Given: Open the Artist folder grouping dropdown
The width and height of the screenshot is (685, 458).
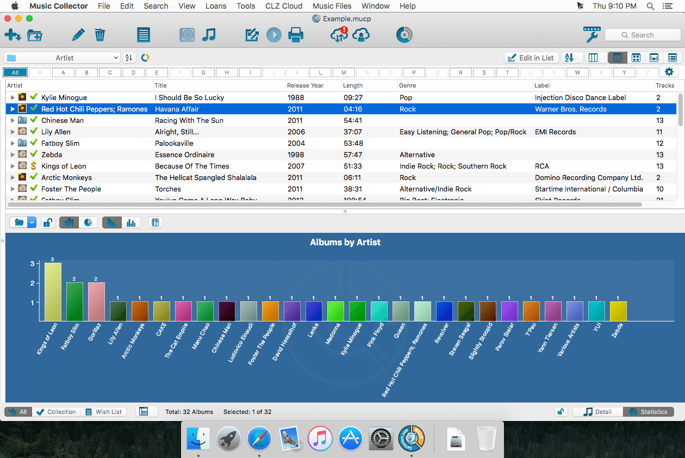Looking at the screenshot, I should point(62,58).
